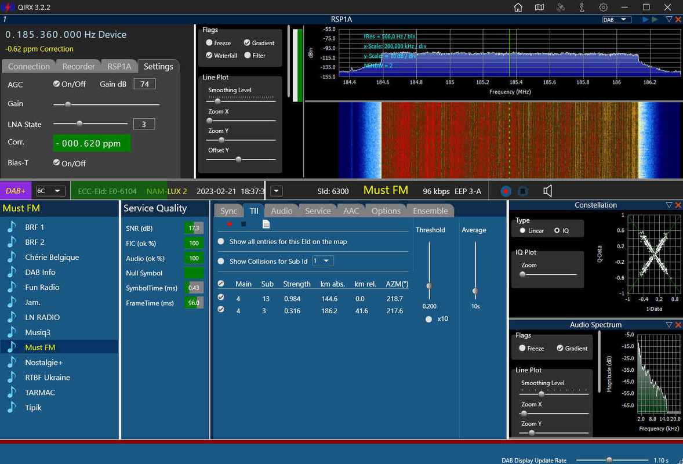This screenshot has width=683, height=464.
Task: Select IQ constellation type
Action: click(x=557, y=230)
